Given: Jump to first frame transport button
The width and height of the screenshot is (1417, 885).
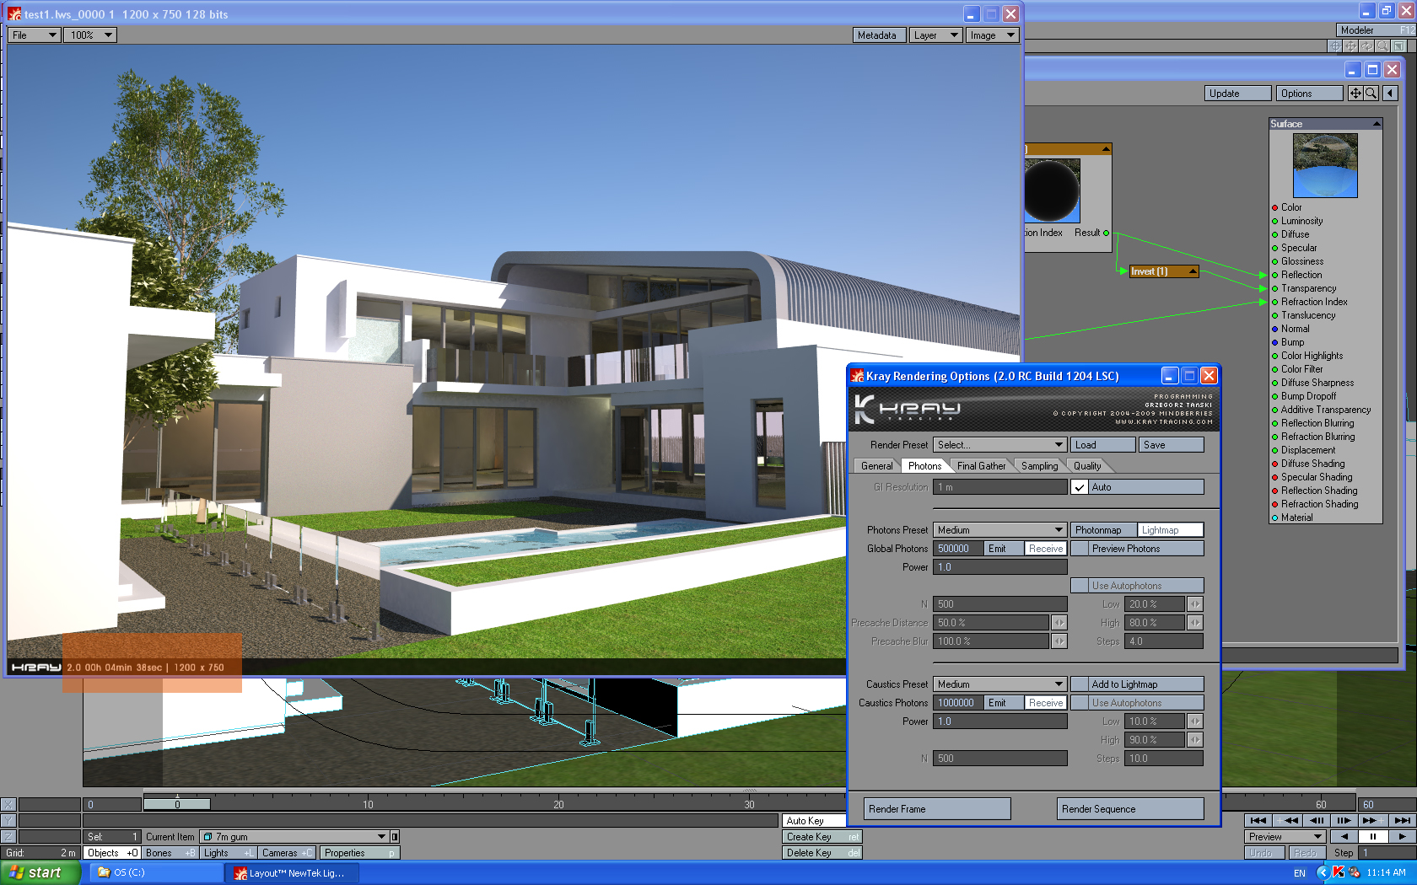Looking at the screenshot, I should pyautogui.click(x=1258, y=820).
